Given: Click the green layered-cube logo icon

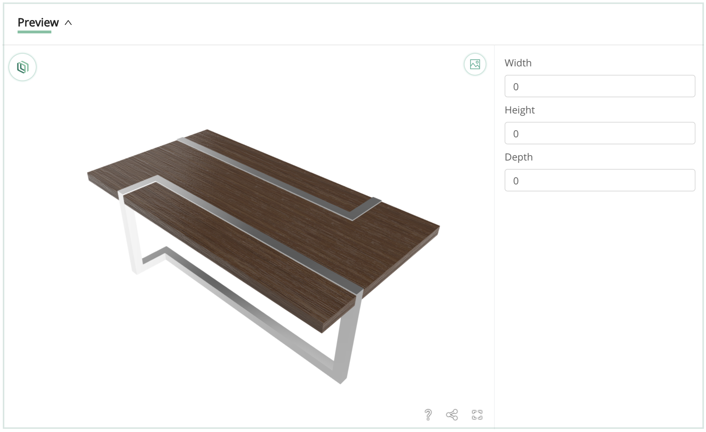Looking at the screenshot, I should tap(23, 67).
